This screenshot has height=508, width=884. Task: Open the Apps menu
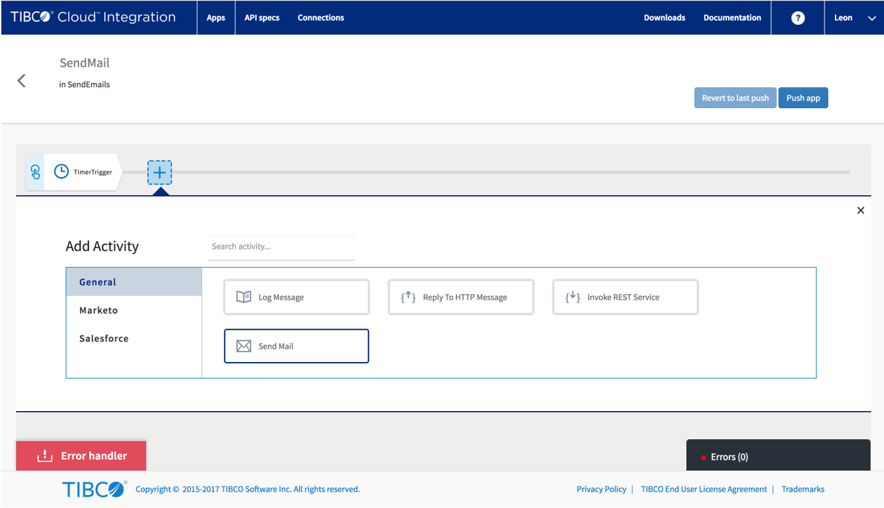[216, 18]
